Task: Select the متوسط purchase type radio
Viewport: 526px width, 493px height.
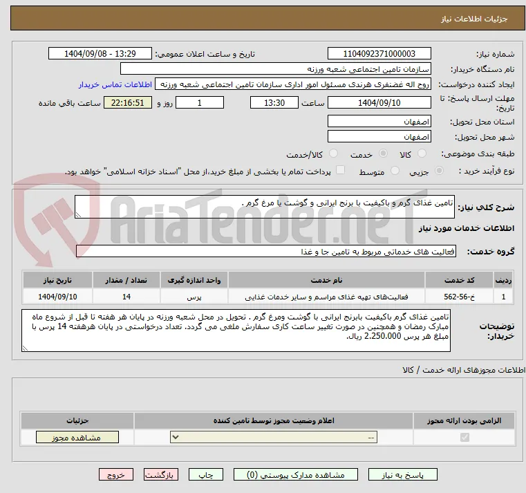Action: click(395, 171)
